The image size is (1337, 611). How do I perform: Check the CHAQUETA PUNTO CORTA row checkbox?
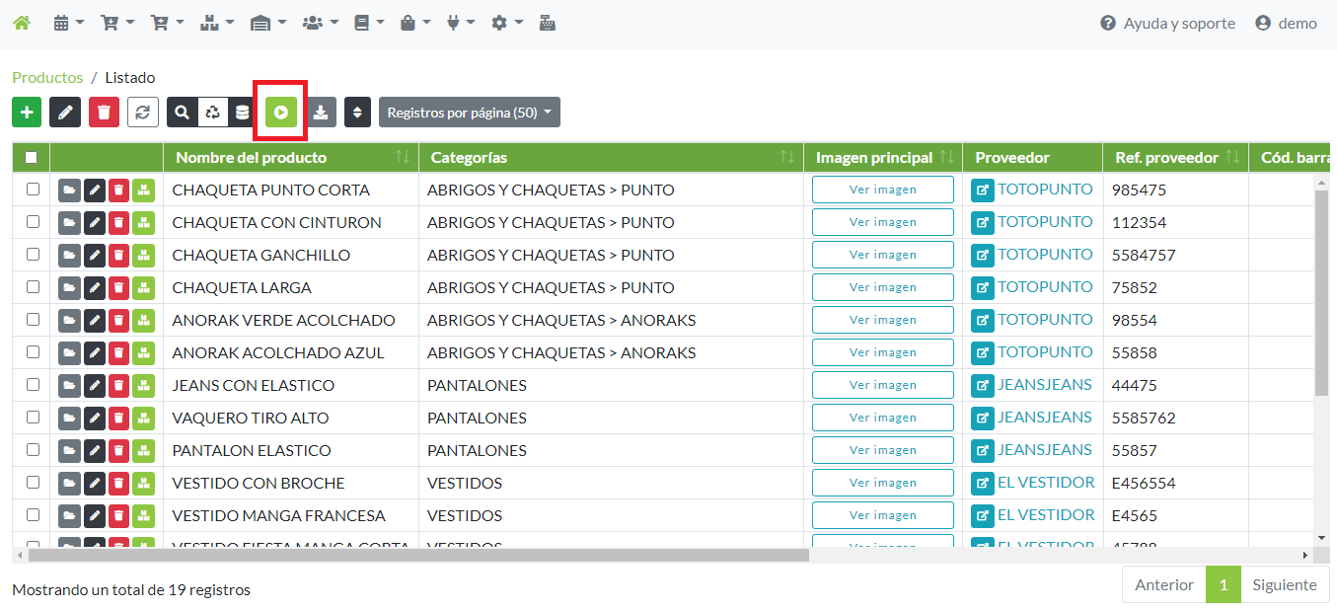point(33,190)
